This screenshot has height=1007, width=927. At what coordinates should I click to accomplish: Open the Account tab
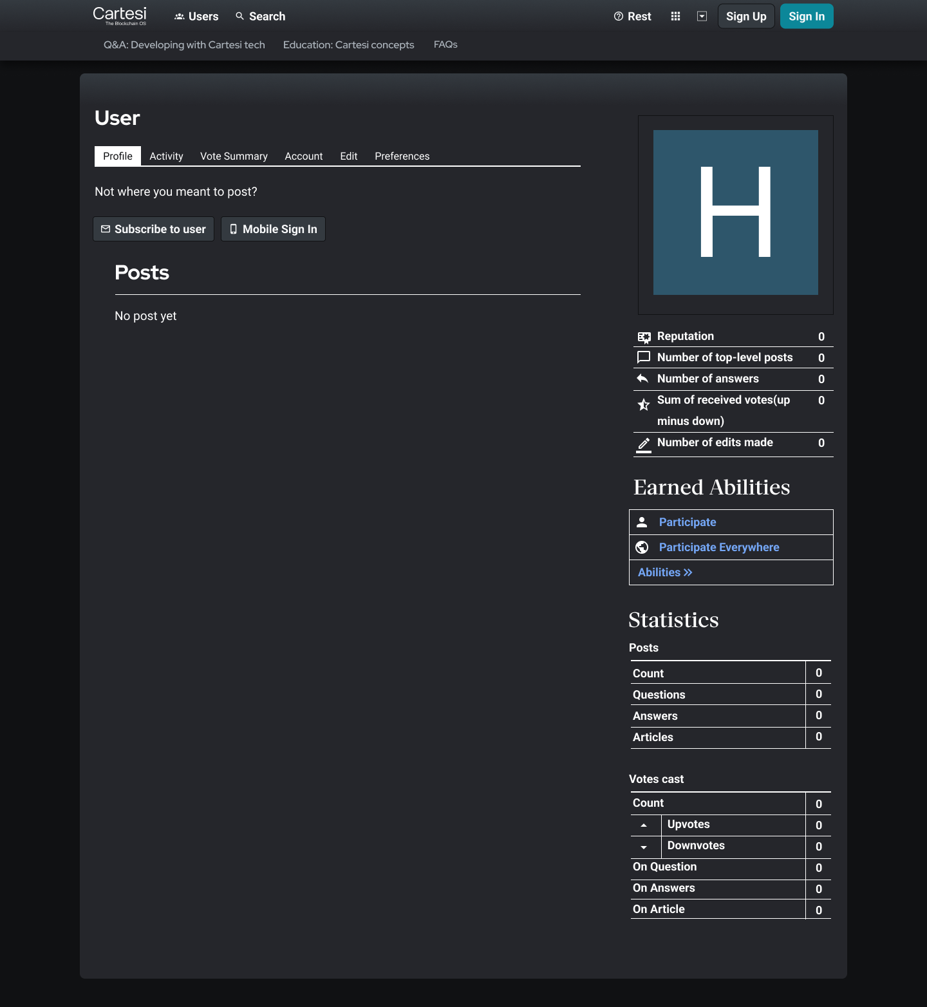(x=303, y=156)
